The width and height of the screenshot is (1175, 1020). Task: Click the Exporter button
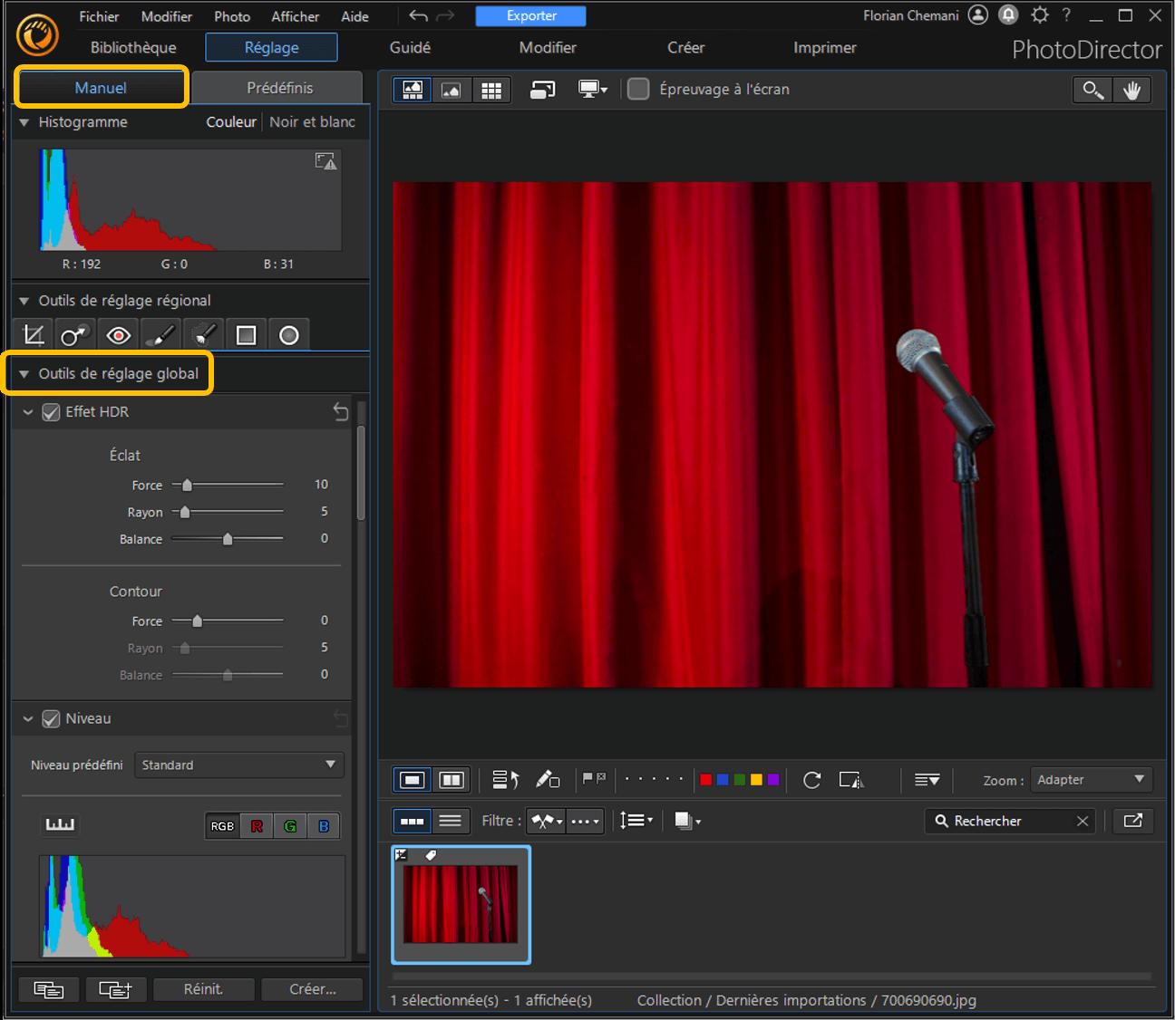pyautogui.click(x=531, y=16)
